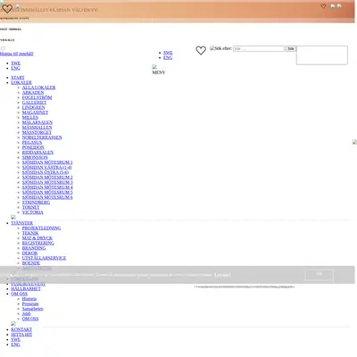This screenshot has height=357, width=357.
Task: Open the KONTAKT menu item
Action: pos(21,329)
